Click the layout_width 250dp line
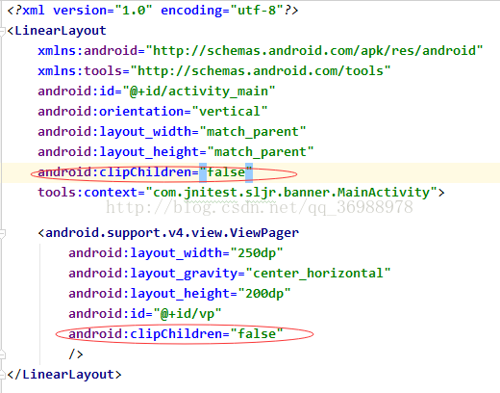Viewport: 500px width, 393px height. coord(176,253)
